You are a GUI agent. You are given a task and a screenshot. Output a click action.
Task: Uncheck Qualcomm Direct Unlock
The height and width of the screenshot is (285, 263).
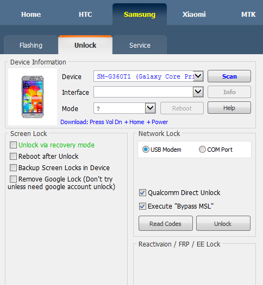pyautogui.click(x=142, y=193)
